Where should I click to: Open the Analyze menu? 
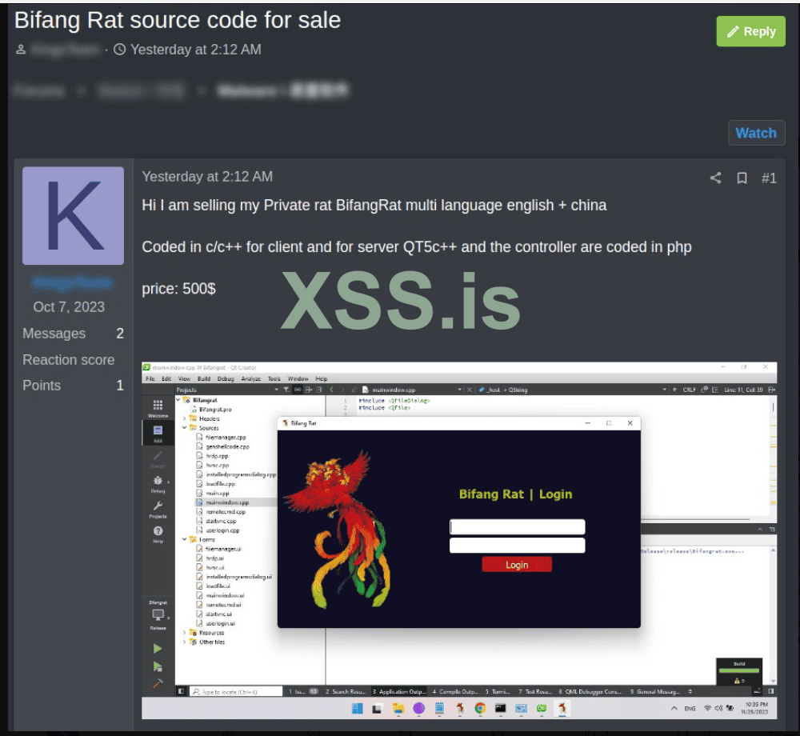point(250,379)
